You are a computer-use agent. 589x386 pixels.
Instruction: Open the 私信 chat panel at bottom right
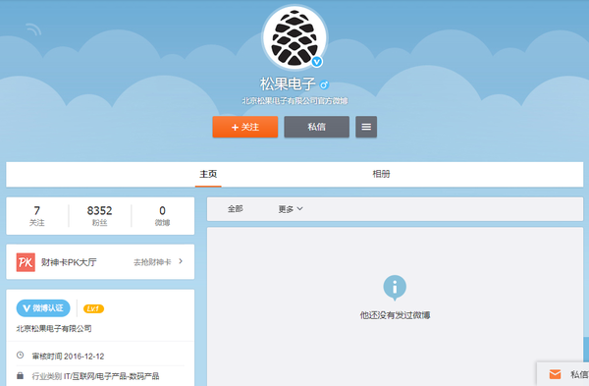pyautogui.click(x=562, y=374)
